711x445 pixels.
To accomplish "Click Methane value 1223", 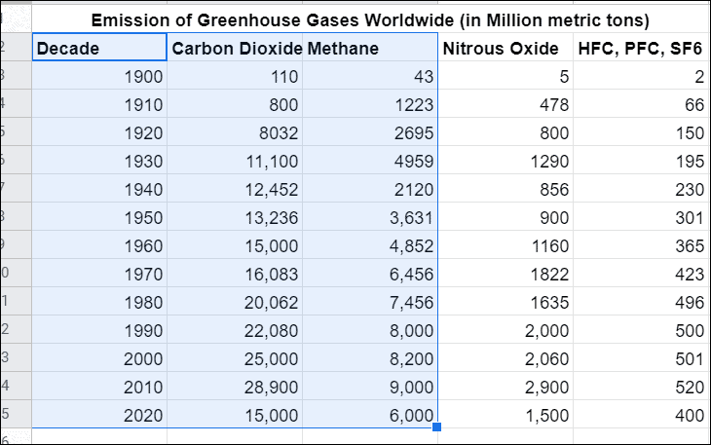I will [370, 104].
